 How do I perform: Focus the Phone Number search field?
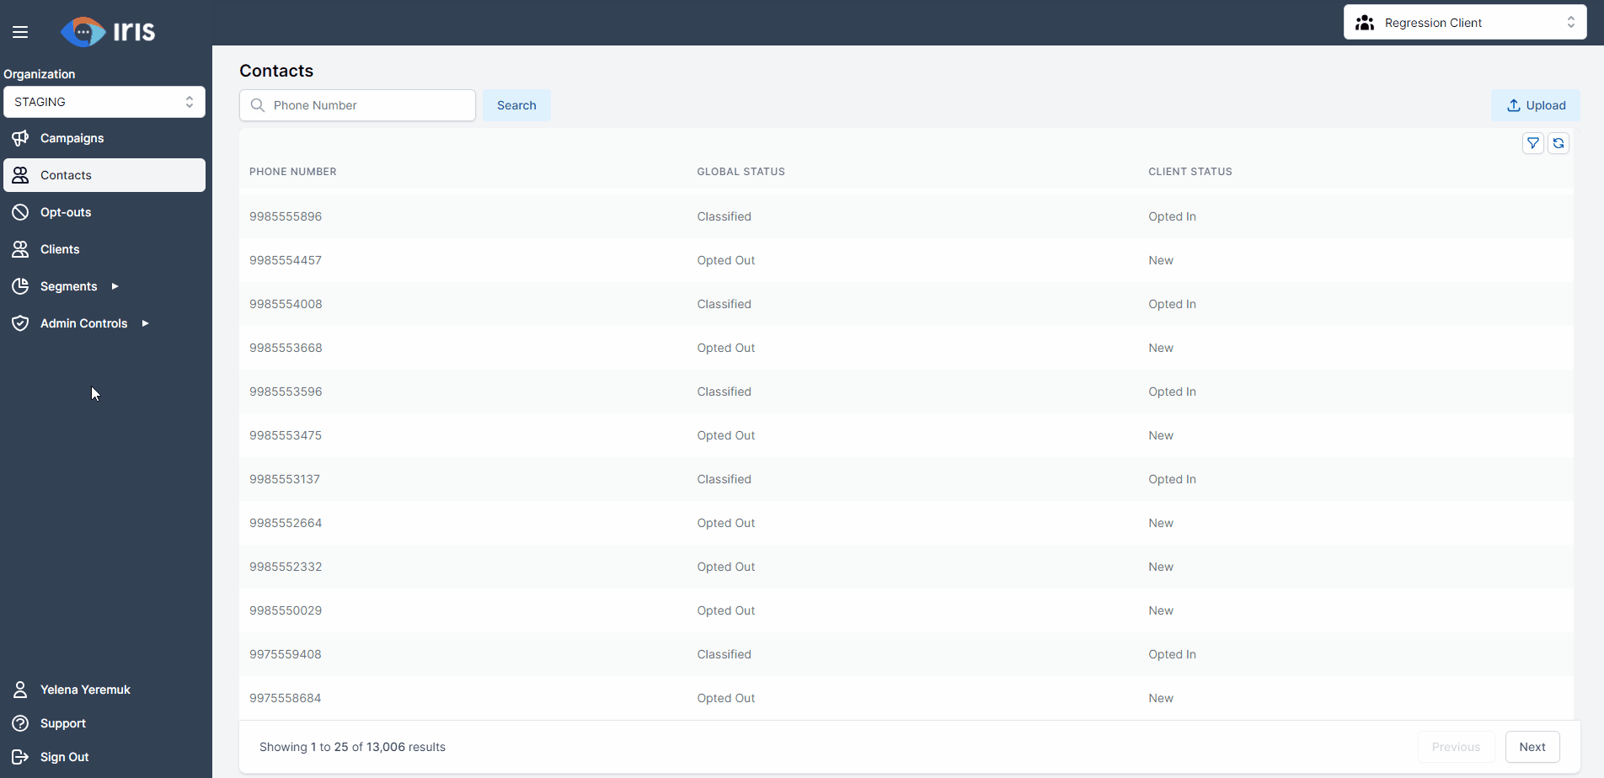coord(357,105)
